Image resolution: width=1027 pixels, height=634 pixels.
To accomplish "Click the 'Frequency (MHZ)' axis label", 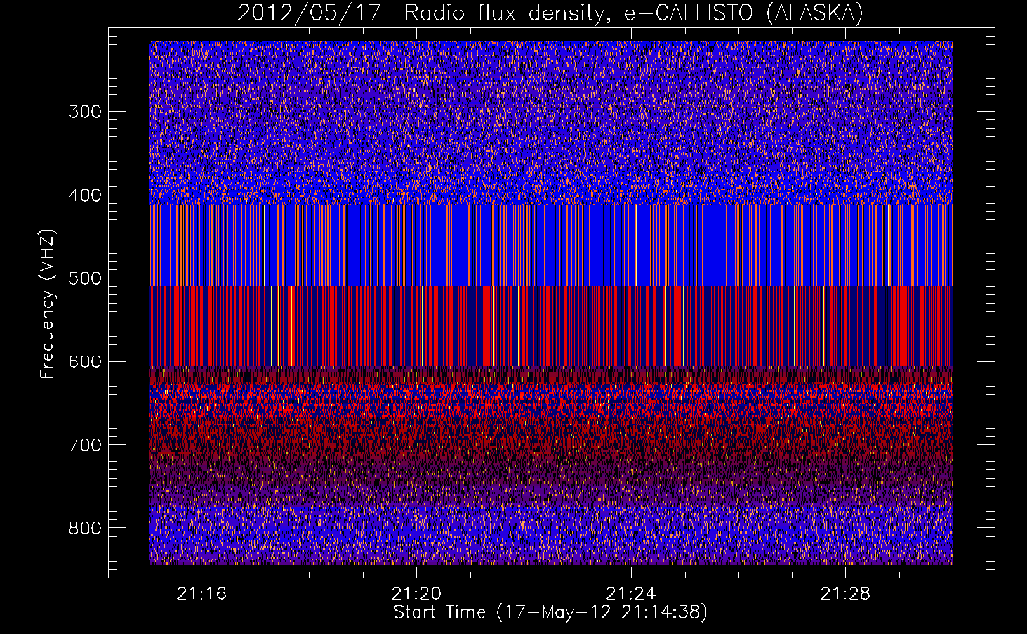I will (48, 304).
